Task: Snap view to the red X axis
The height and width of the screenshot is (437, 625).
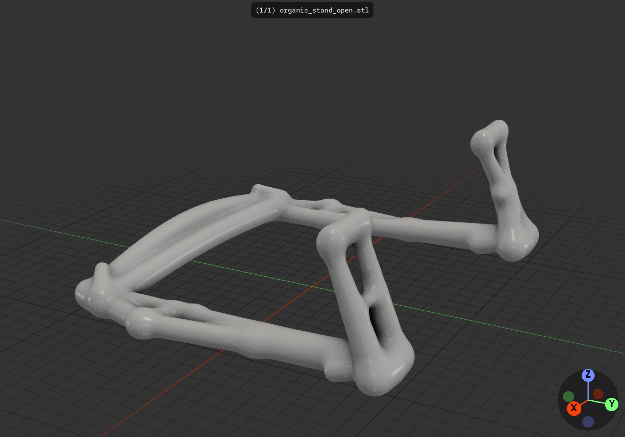Action: (574, 408)
